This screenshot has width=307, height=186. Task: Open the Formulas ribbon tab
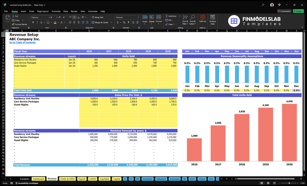tap(56, 11)
